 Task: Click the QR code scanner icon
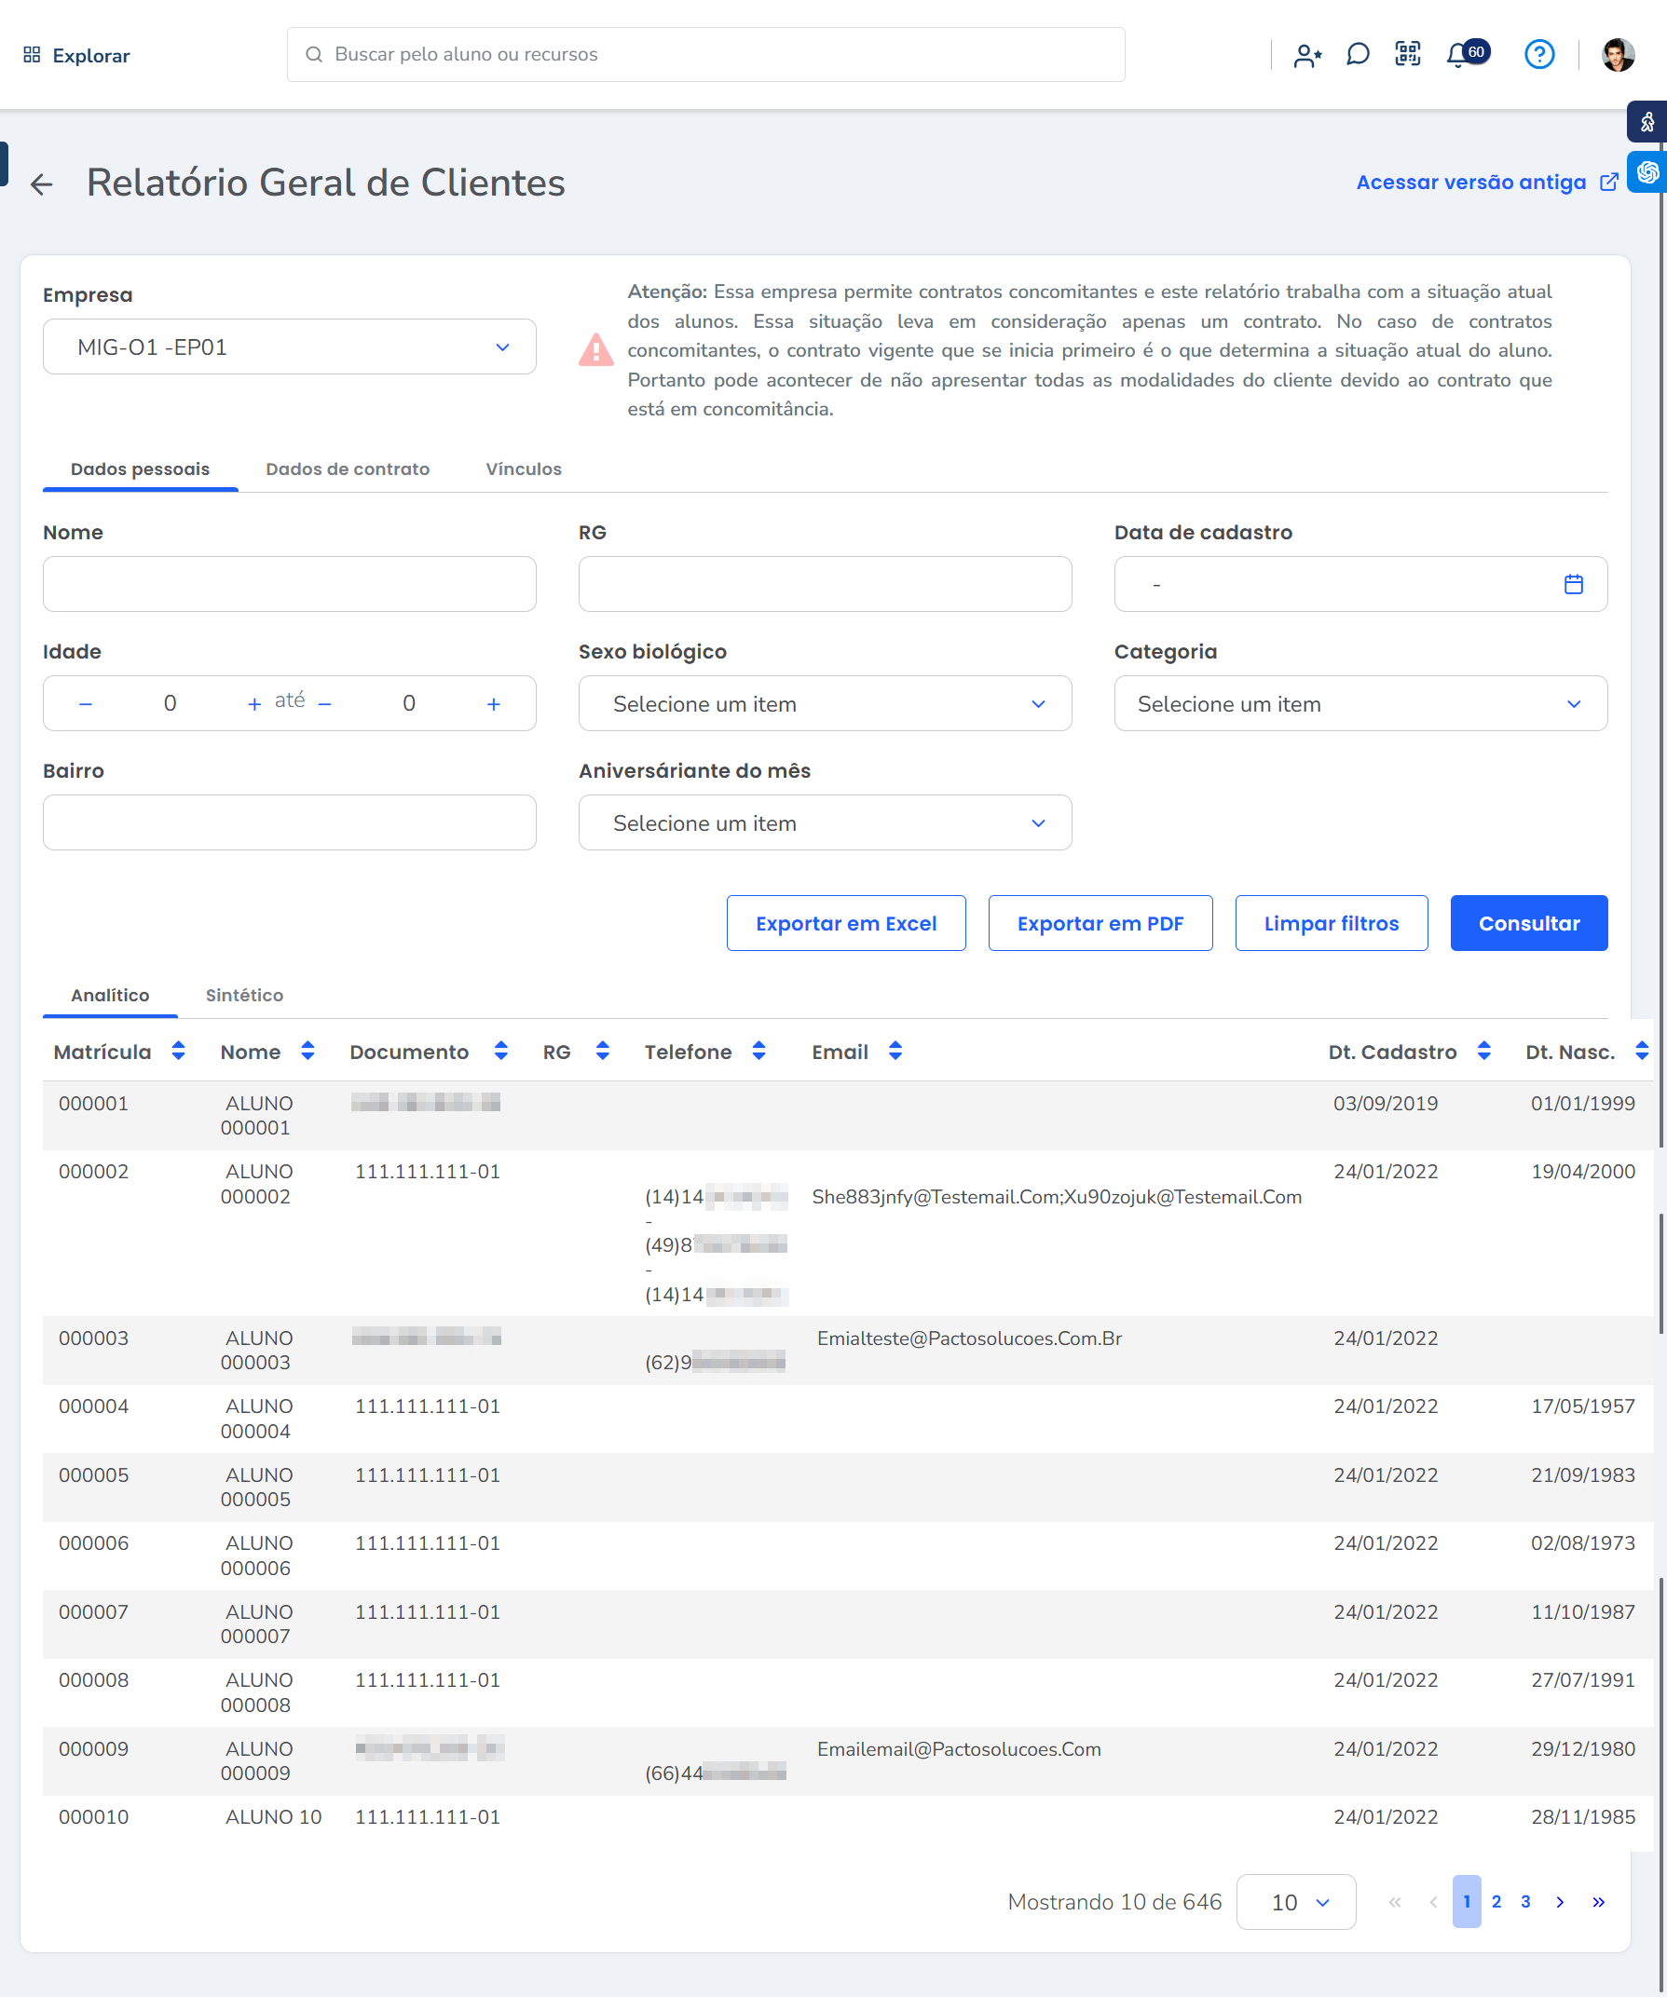1407,54
